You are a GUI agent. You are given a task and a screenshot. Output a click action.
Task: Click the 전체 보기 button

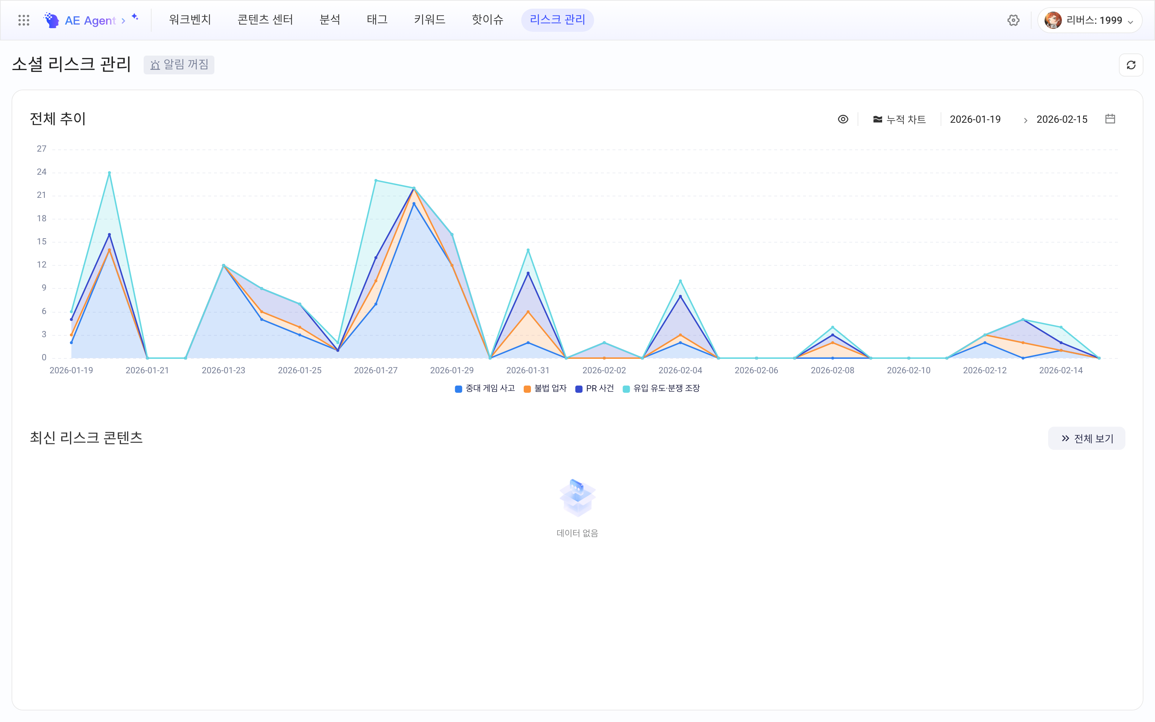point(1086,438)
